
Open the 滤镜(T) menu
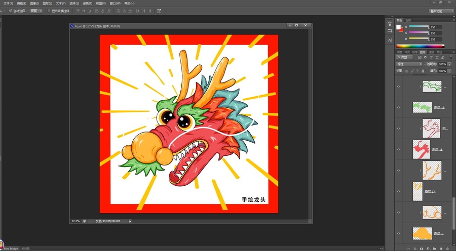pyautogui.click(x=87, y=4)
